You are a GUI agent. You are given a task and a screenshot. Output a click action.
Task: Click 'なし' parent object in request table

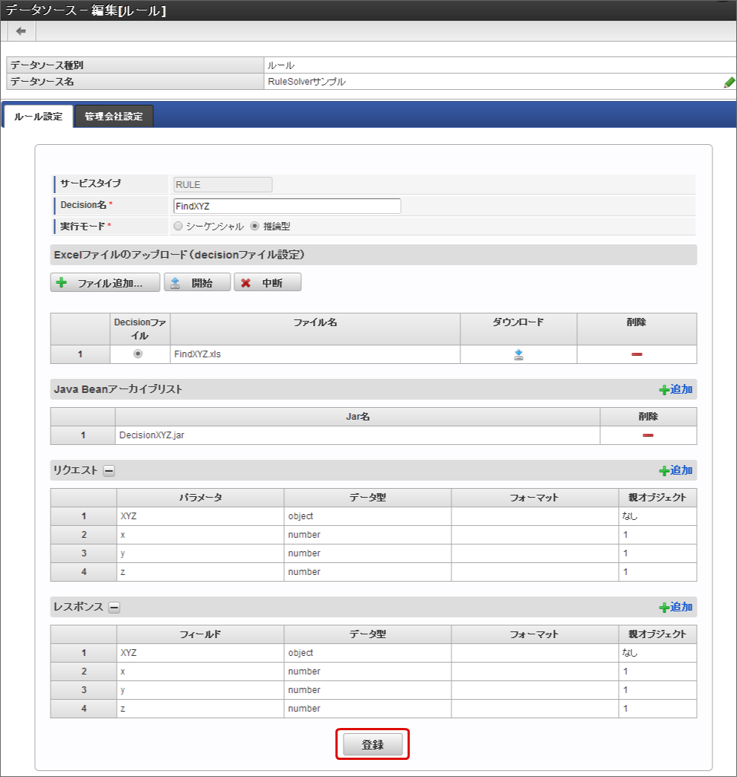pos(630,516)
